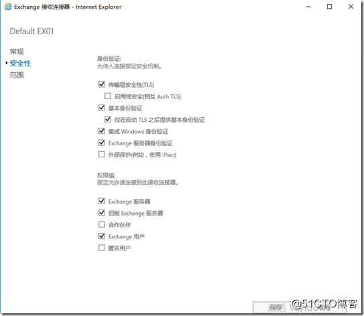Minimize the Exchange 接收连接器 window
This screenshot has width=364, height=316.
click(308, 7)
